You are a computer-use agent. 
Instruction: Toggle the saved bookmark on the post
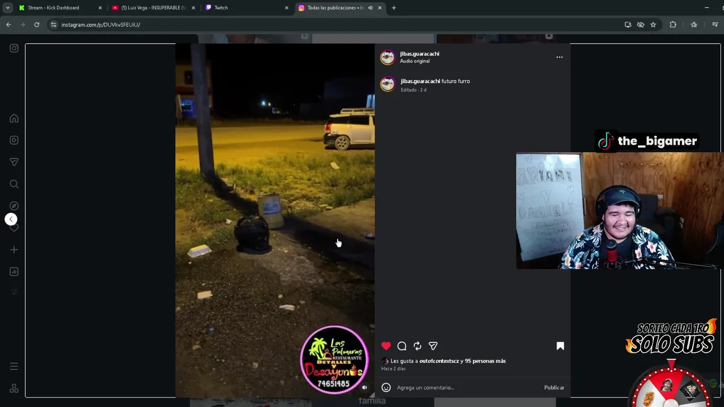point(560,346)
